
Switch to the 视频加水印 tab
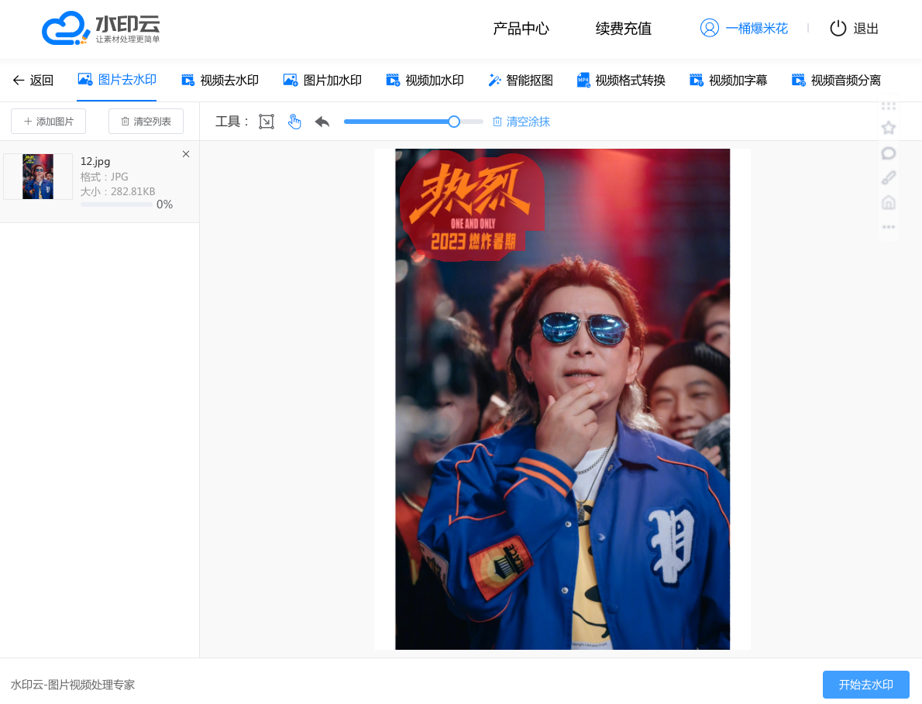(435, 80)
